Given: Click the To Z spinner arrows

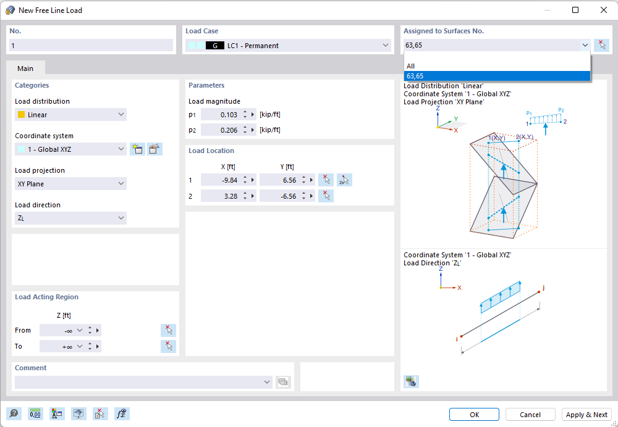Looking at the screenshot, I should tap(90, 346).
